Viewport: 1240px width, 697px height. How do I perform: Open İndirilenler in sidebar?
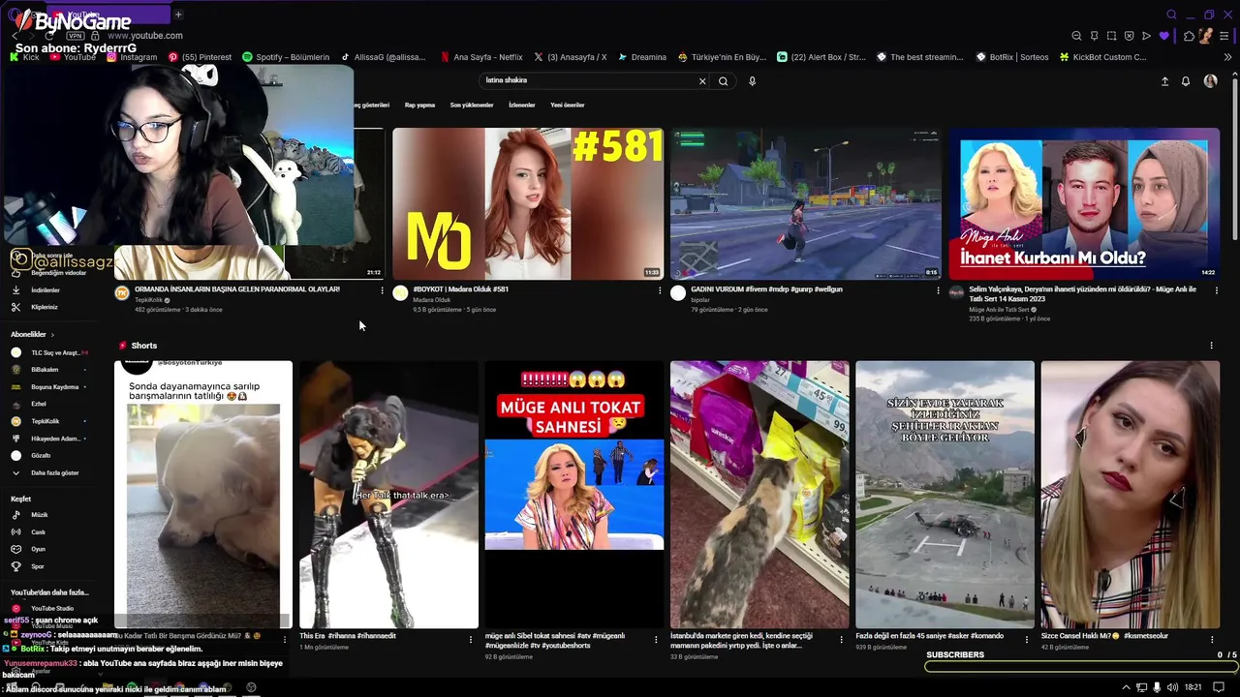(46, 289)
